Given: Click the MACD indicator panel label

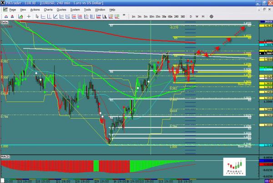Looking at the screenshot, I should click(5, 156).
